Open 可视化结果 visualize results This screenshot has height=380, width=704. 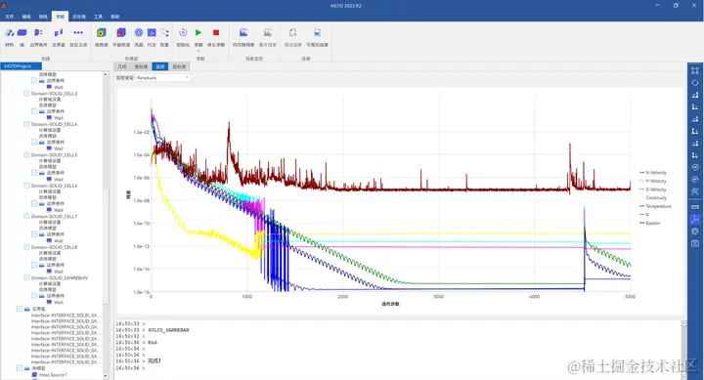[317, 36]
